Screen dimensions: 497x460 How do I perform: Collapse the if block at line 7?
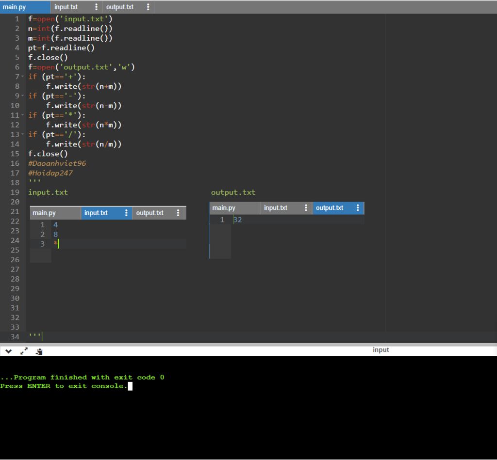point(22,77)
